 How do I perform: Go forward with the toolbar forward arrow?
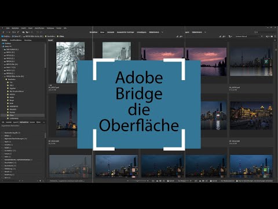coord(6,32)
